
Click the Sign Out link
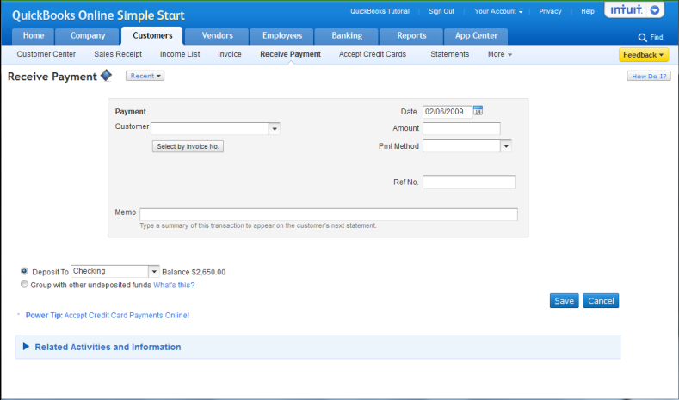click(441, 11)
